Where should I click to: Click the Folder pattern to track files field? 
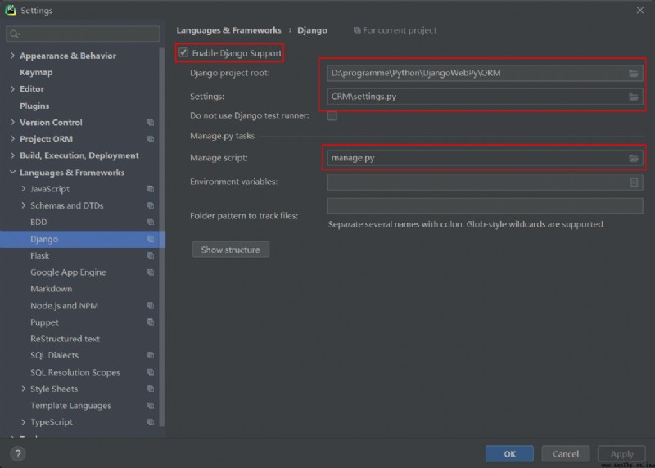[485, 206]
